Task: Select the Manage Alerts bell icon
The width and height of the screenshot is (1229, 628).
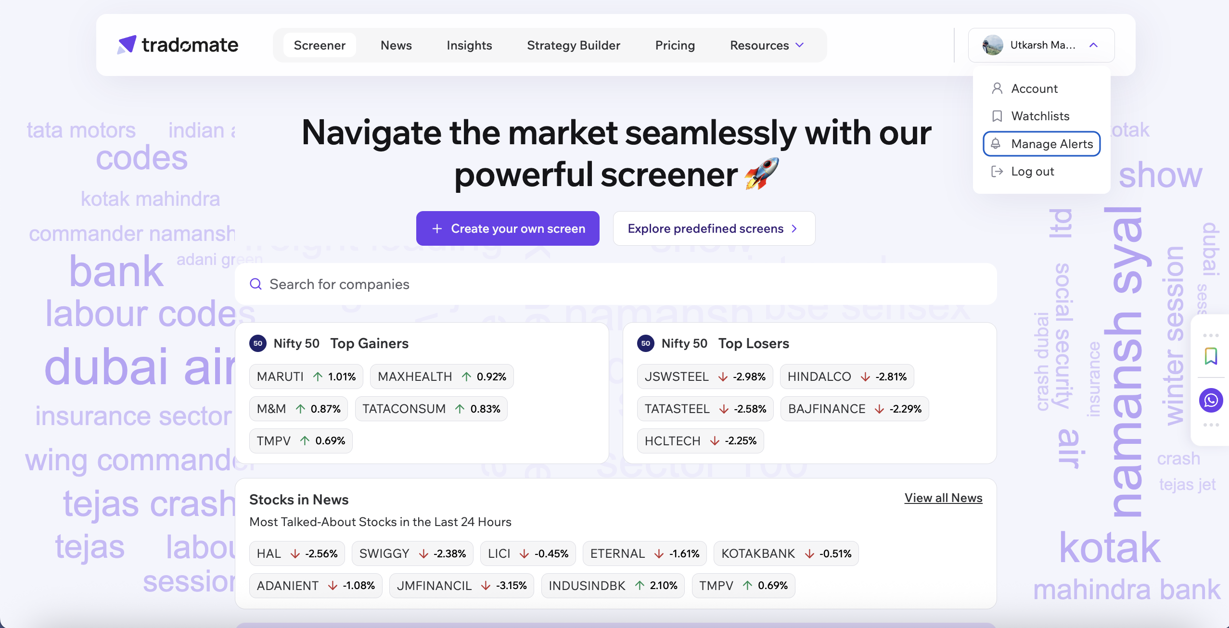Action: tap(996, 144)
